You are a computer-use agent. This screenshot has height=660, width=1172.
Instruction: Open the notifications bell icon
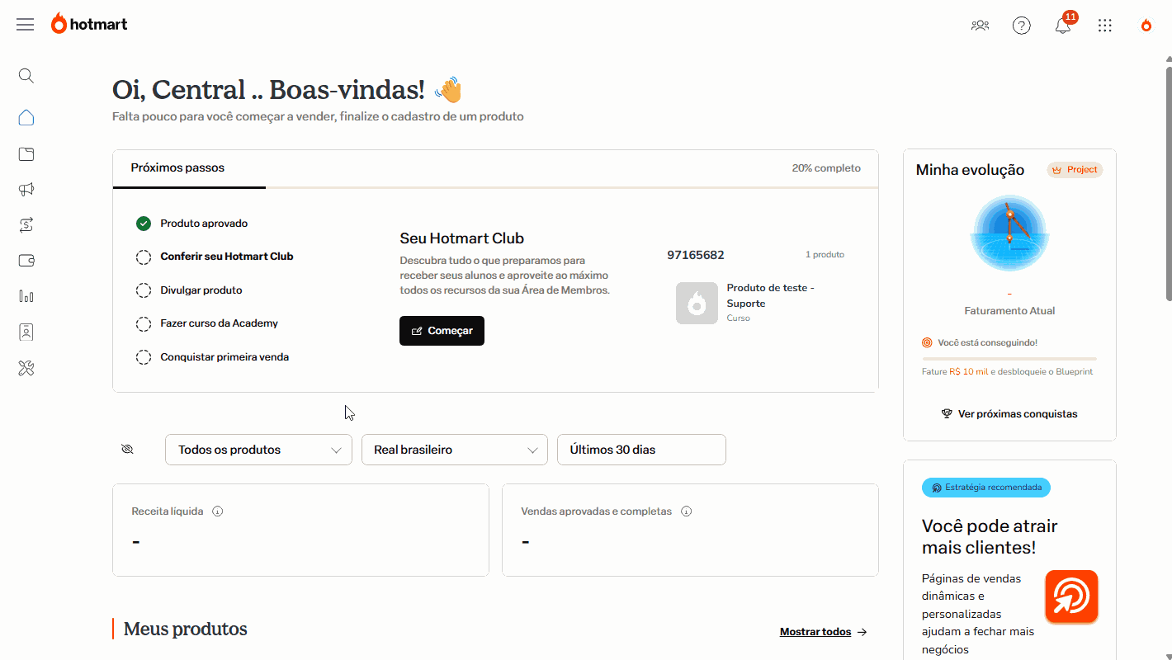1063,26
